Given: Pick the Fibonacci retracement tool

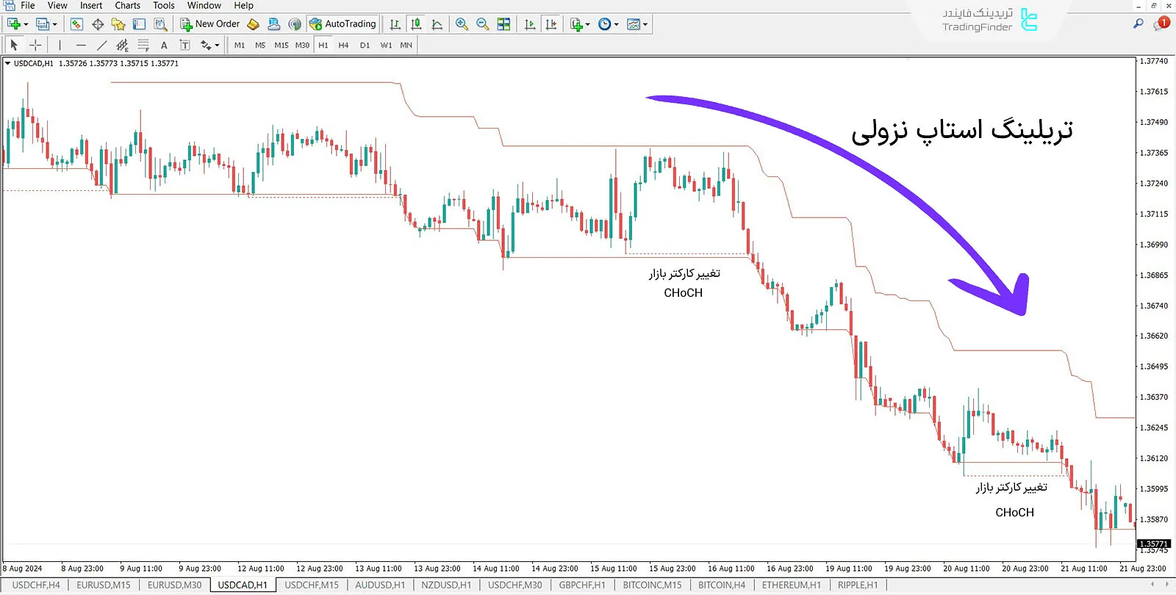Looking at the screenshot, I should click(x=143, y=46).
